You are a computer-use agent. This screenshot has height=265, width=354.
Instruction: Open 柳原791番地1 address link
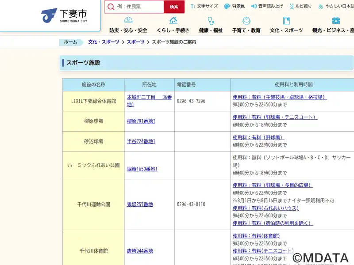tap(141, 121)
